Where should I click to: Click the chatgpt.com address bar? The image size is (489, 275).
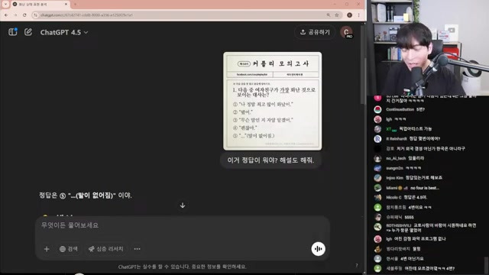(181, 15)
